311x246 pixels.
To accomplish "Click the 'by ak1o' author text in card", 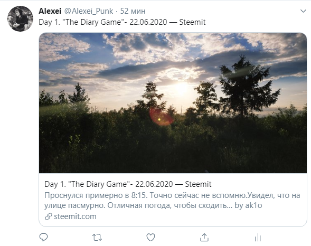I will click(x=248, y=205).
